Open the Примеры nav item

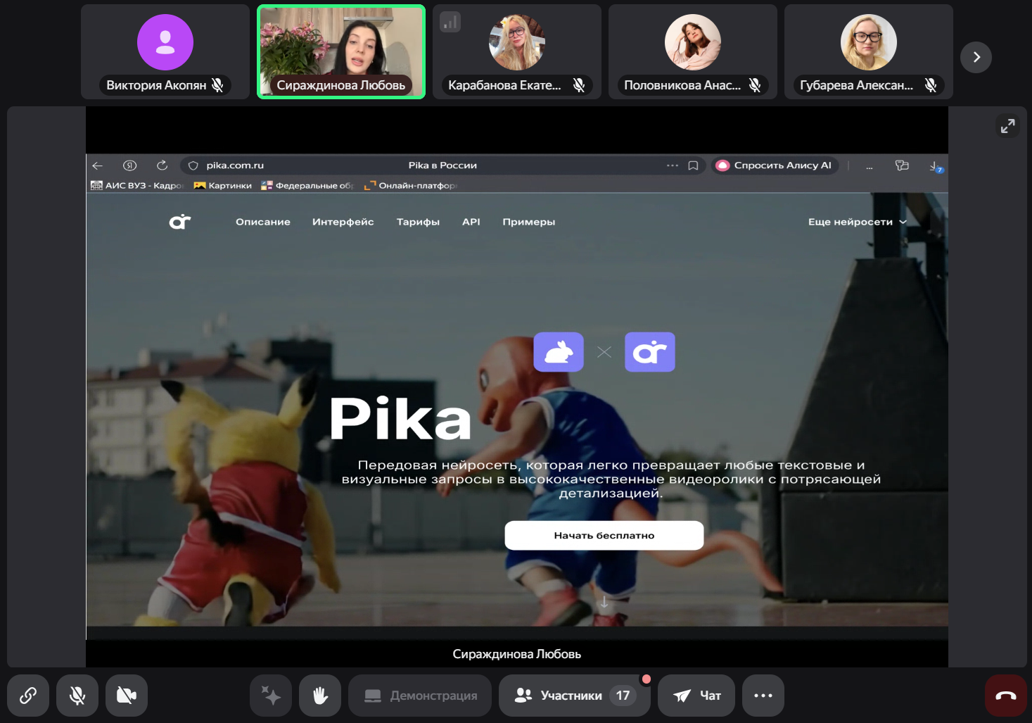coord(529,222)
